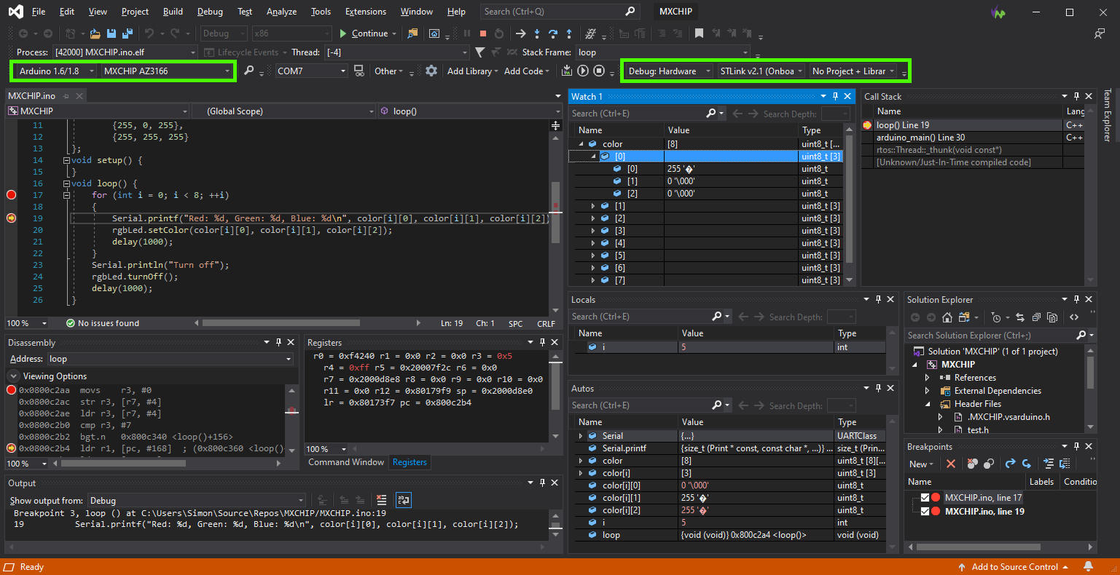Screen dimensions: 1120x575
Task: Click the gear settings icon in Arduino toolbar
Action: tap(431, 71)
